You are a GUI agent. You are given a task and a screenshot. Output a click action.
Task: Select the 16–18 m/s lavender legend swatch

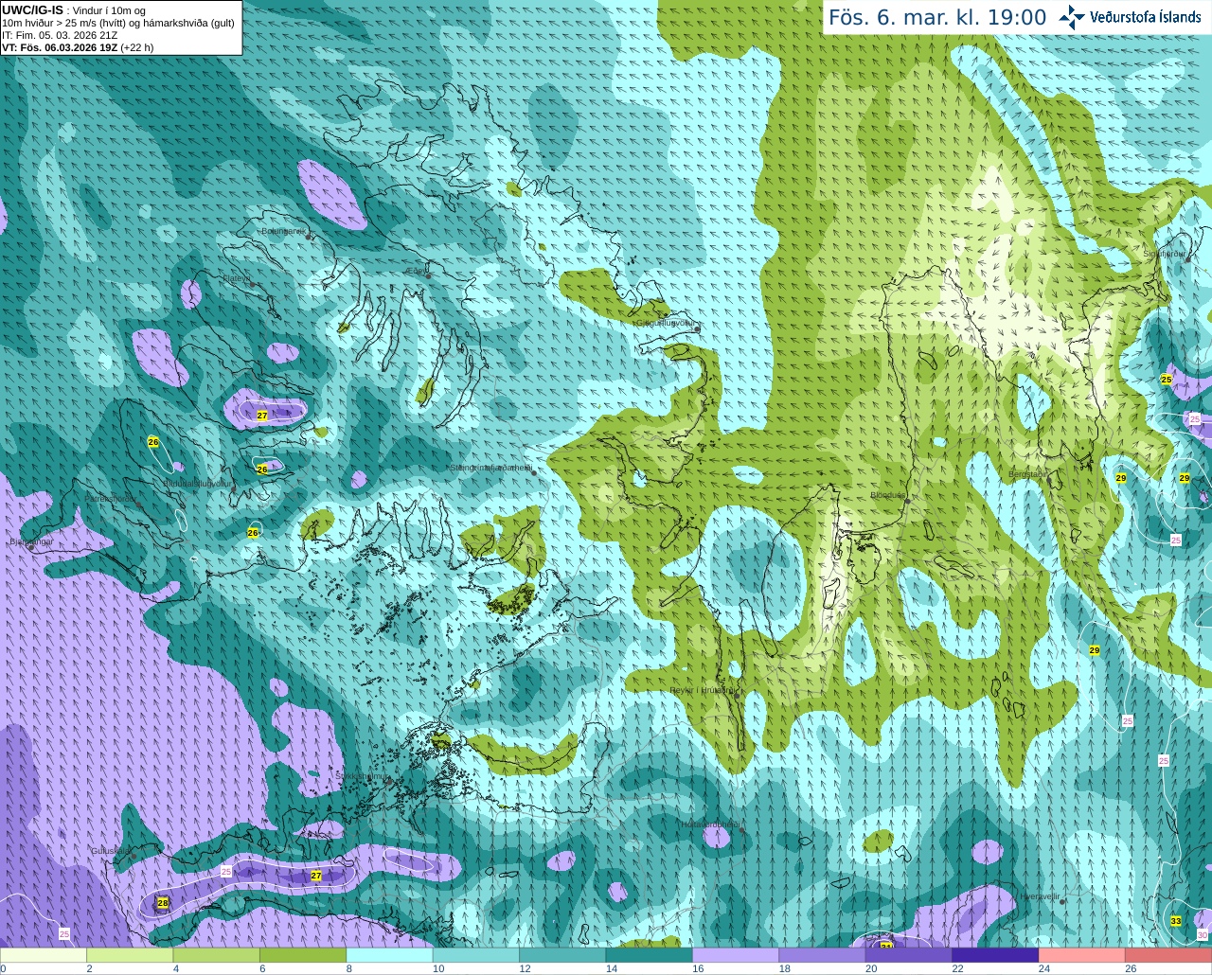[736, 955]
